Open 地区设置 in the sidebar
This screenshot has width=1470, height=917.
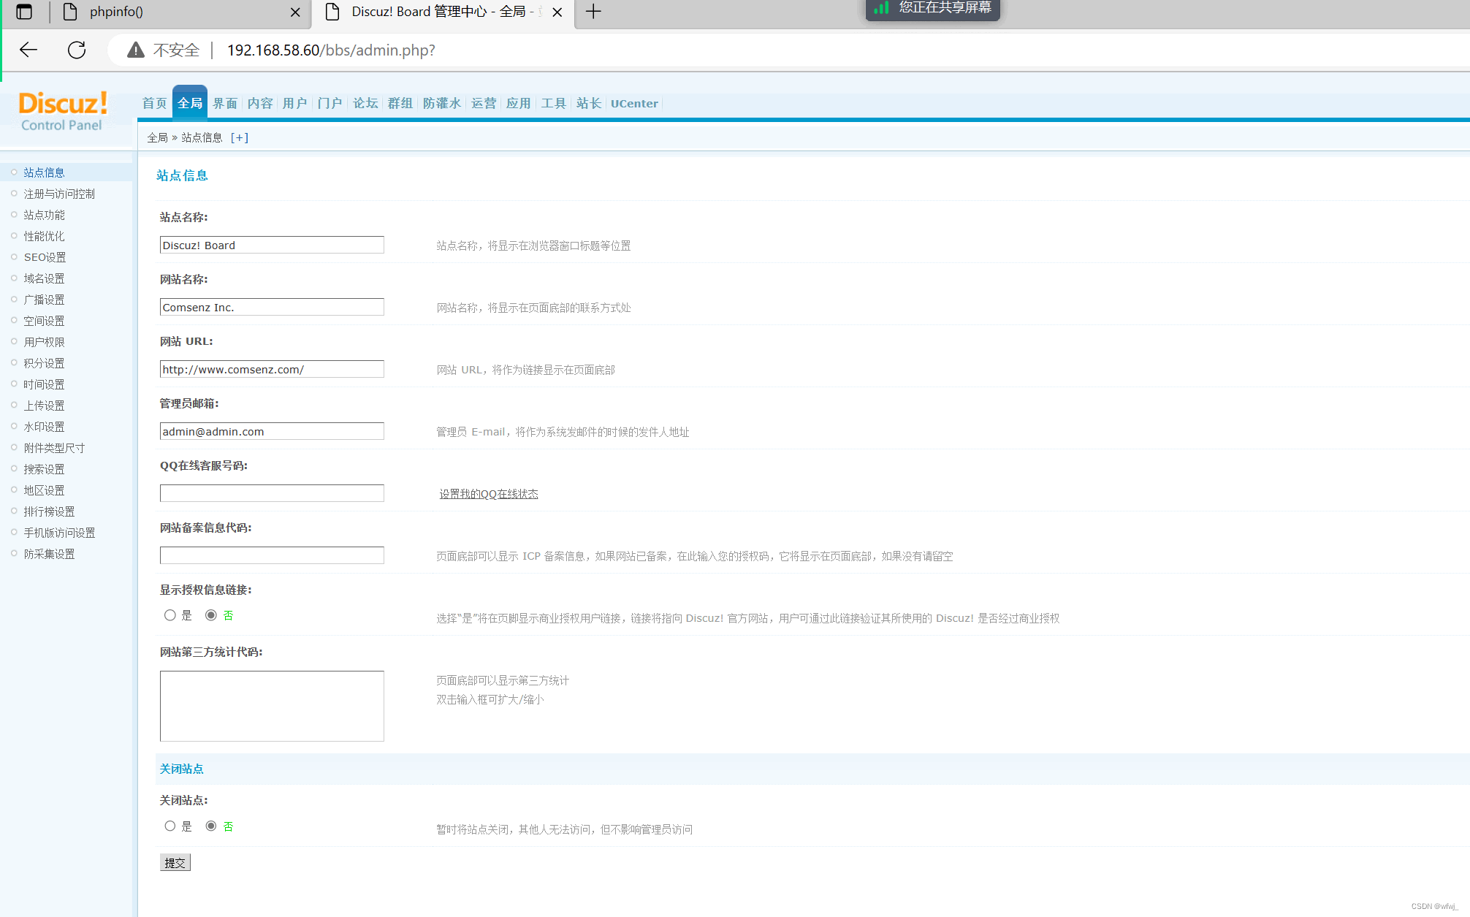click(44, 490)
